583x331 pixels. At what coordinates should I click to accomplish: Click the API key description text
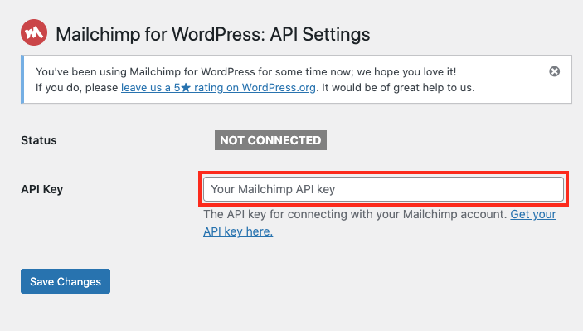[x=355, y=215]
